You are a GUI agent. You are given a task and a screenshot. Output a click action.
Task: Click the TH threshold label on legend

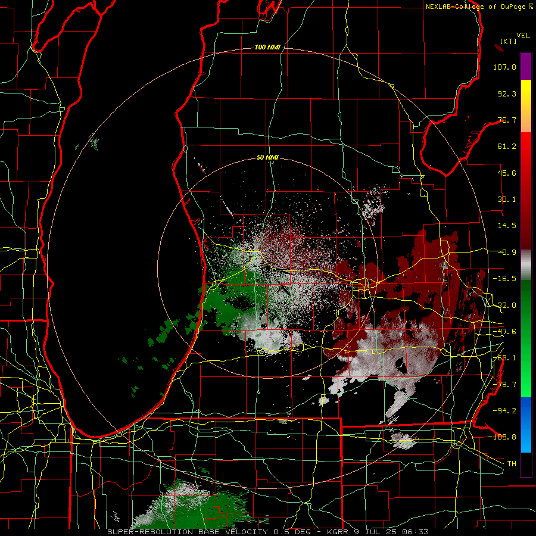coord(512,464)
